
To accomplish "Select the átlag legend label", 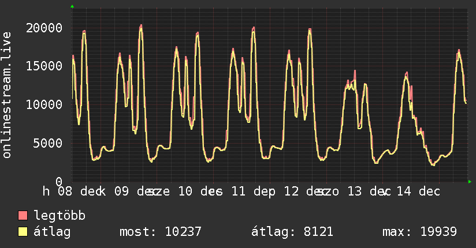I will 52,232.
